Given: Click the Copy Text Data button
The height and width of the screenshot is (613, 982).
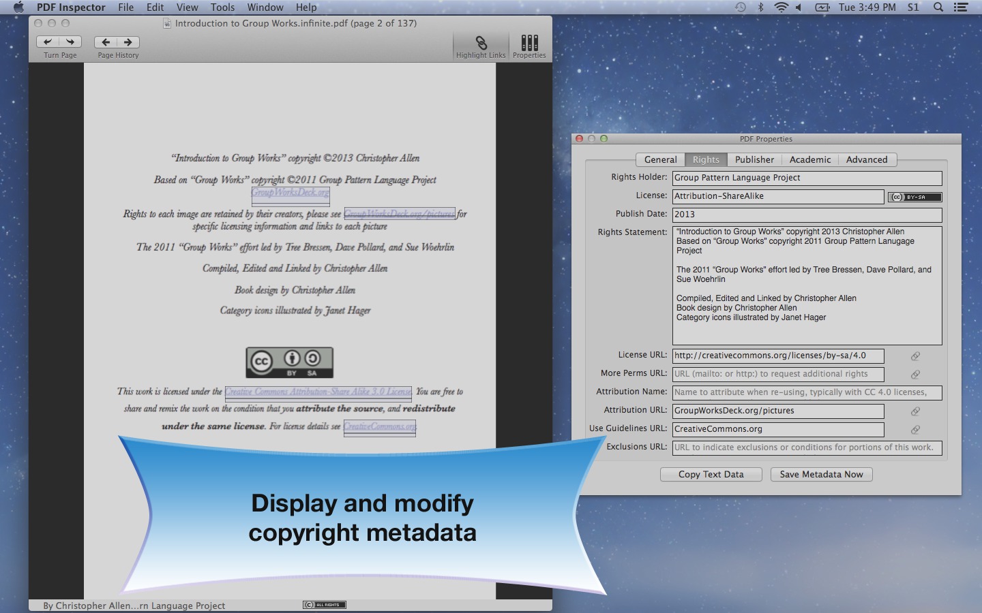Looking at the screenshot, I should pyautogui.click(x=711, y=474).
